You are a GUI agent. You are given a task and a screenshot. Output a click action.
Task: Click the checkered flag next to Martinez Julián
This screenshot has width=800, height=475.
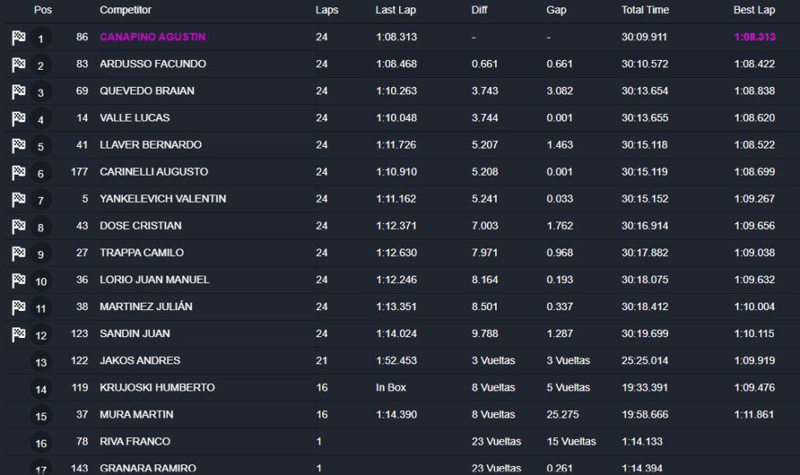pyautogui.click(x=19, y=307)
